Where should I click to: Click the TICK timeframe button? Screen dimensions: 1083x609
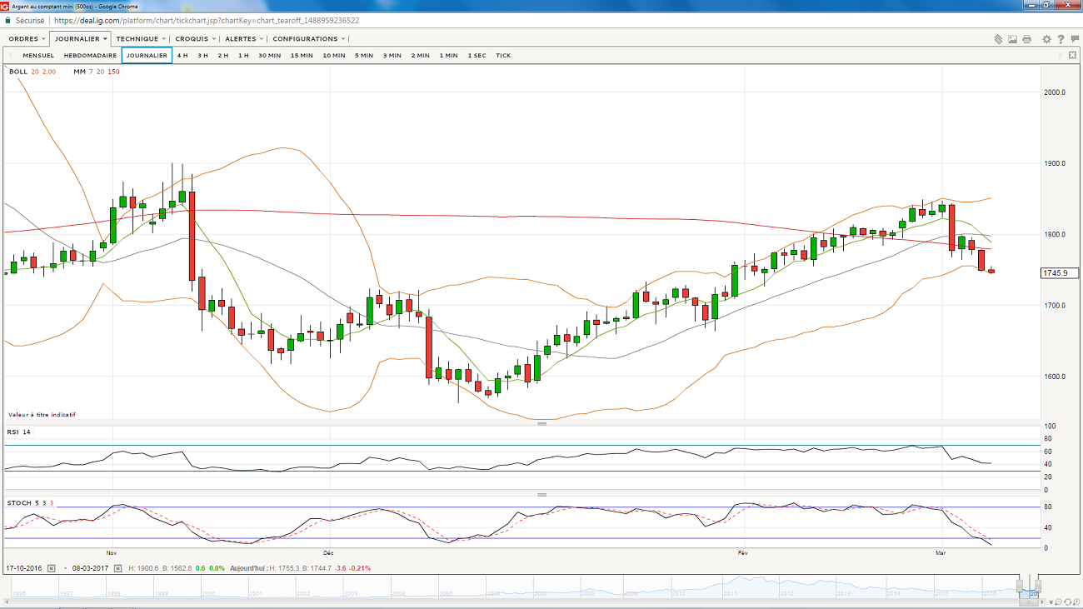click(503, 56)
